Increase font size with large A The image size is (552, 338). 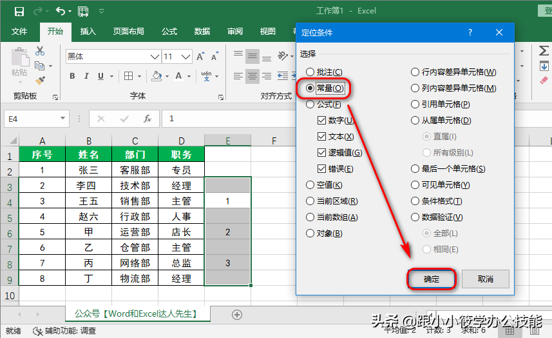coord(200,56)
